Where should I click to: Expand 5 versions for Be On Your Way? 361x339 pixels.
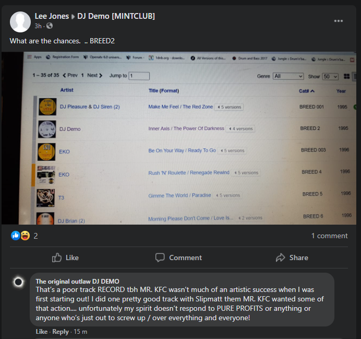tap(232, 150)
